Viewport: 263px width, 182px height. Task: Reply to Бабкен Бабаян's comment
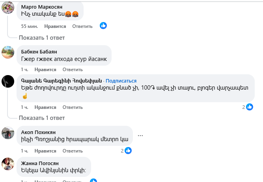pos(72,70)
